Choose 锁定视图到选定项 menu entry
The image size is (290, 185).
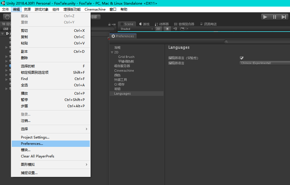51,72
